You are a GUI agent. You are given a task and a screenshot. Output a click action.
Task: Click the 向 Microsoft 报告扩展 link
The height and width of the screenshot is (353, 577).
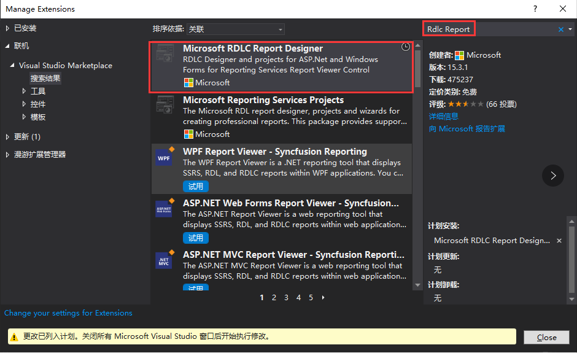467,129
